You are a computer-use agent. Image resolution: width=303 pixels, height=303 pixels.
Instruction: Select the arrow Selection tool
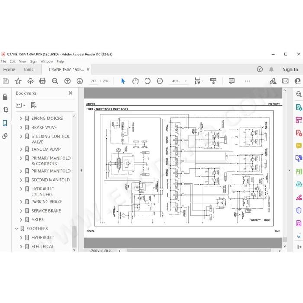[123, 81]
